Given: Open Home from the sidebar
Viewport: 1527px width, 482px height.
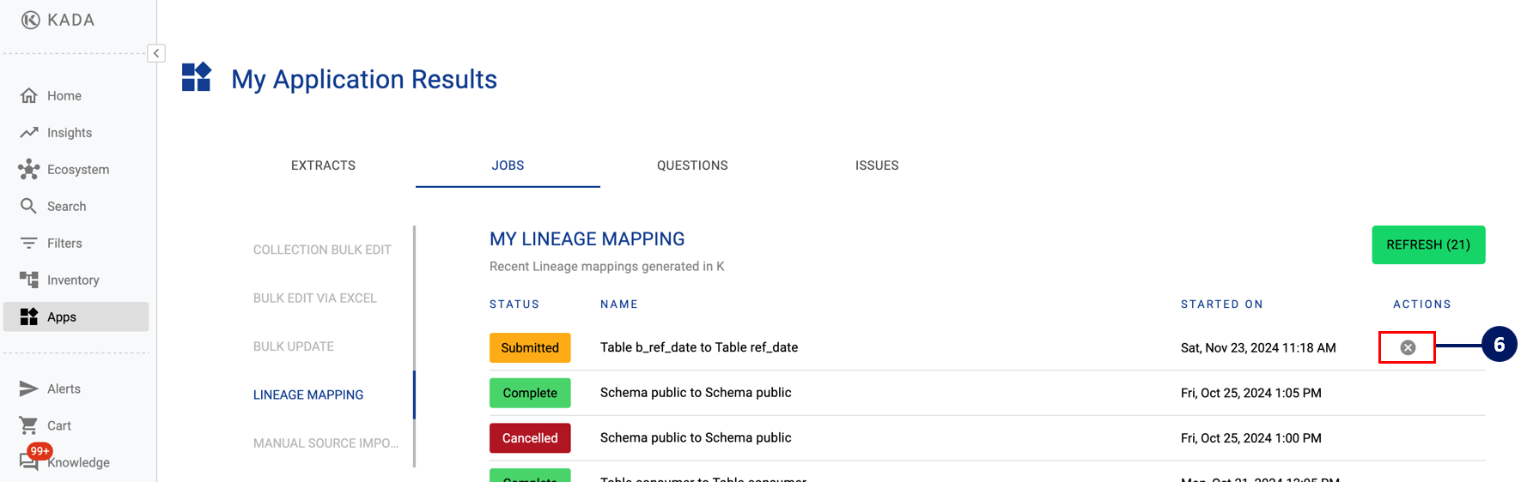Looking at the screenshot, I should [64, 96].
